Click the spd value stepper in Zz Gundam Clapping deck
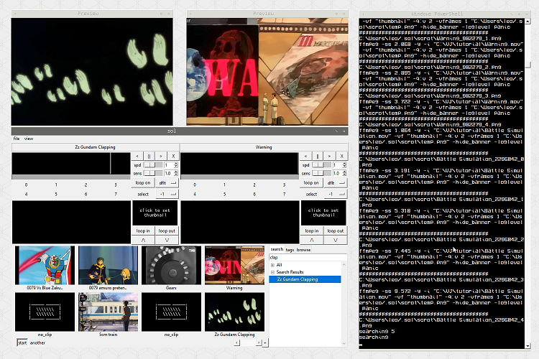The image size is (539, 359). (x=175, y=165)
